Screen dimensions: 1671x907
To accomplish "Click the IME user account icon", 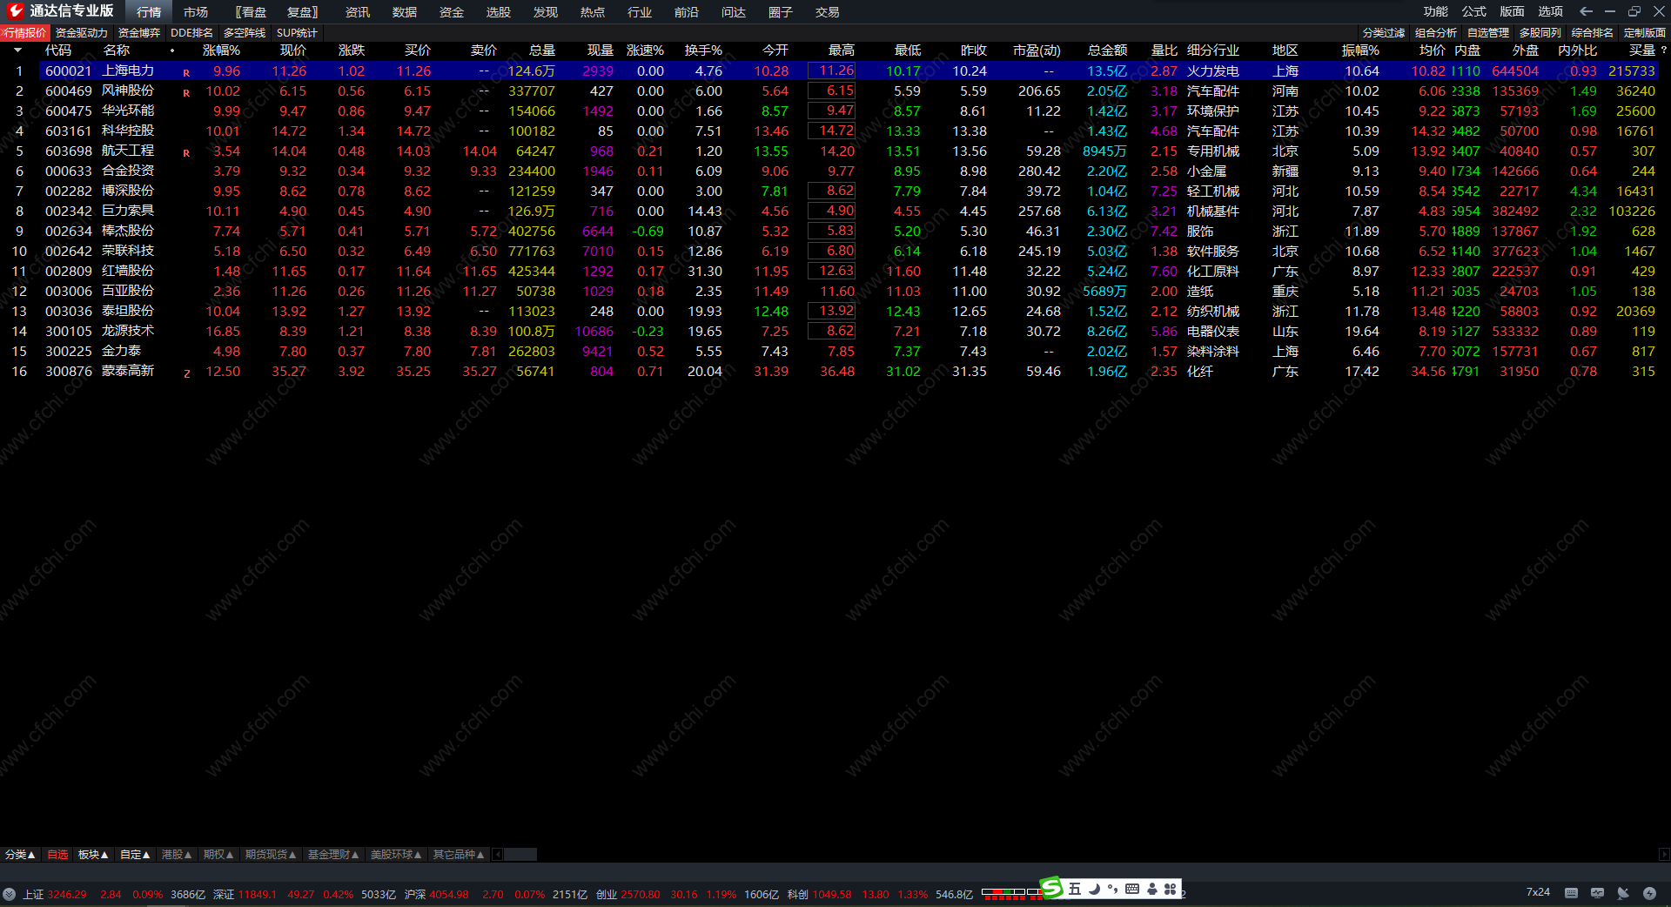I will point(1152,889).
